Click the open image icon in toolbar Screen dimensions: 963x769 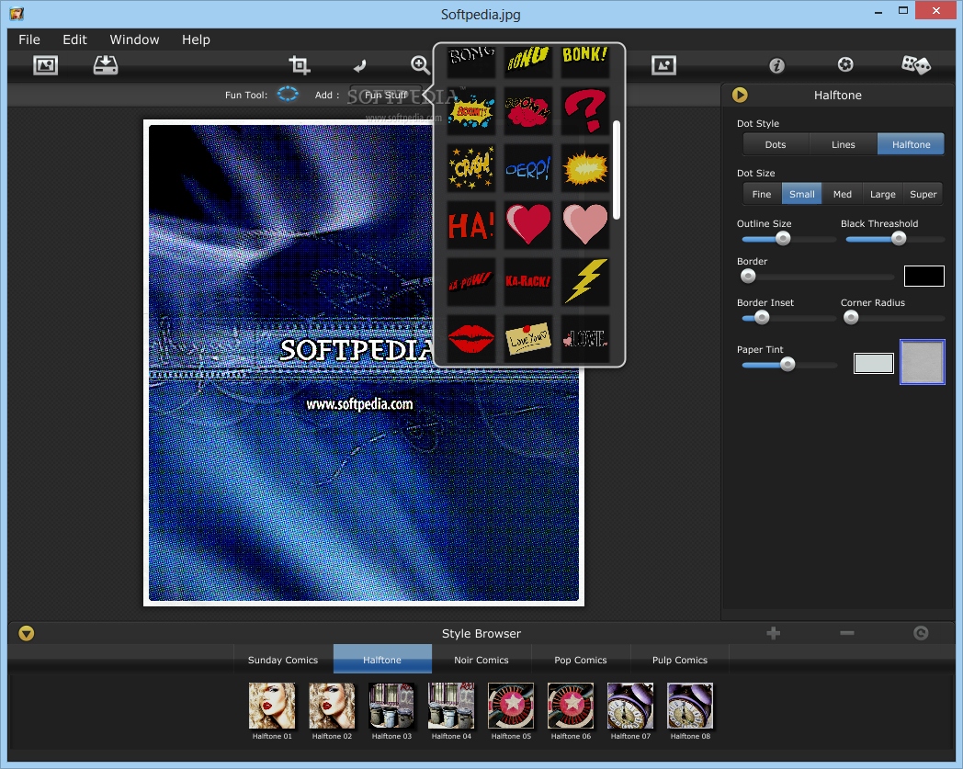tap(45, 65)
